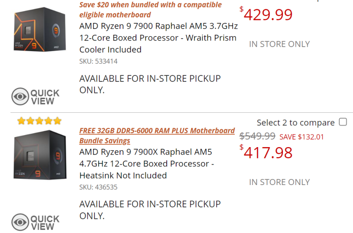Open the Ryzen 9 7900X box product image
The width and height of the screenshot is (353, 233).
tap(40, 155)
